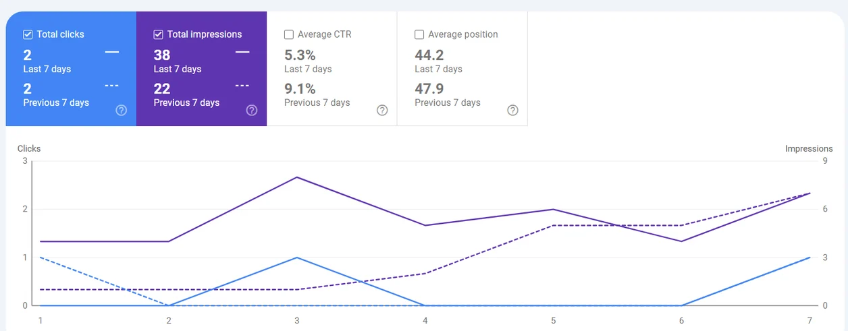Uncheck the Total clicks checkbox
The height and width of the screenshot is (331, 848).
(28, 34)
